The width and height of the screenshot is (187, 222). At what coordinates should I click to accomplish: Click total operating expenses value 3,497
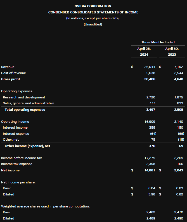(x=151, y=110)
